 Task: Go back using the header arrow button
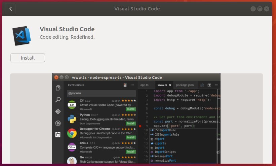click(10, 9)
